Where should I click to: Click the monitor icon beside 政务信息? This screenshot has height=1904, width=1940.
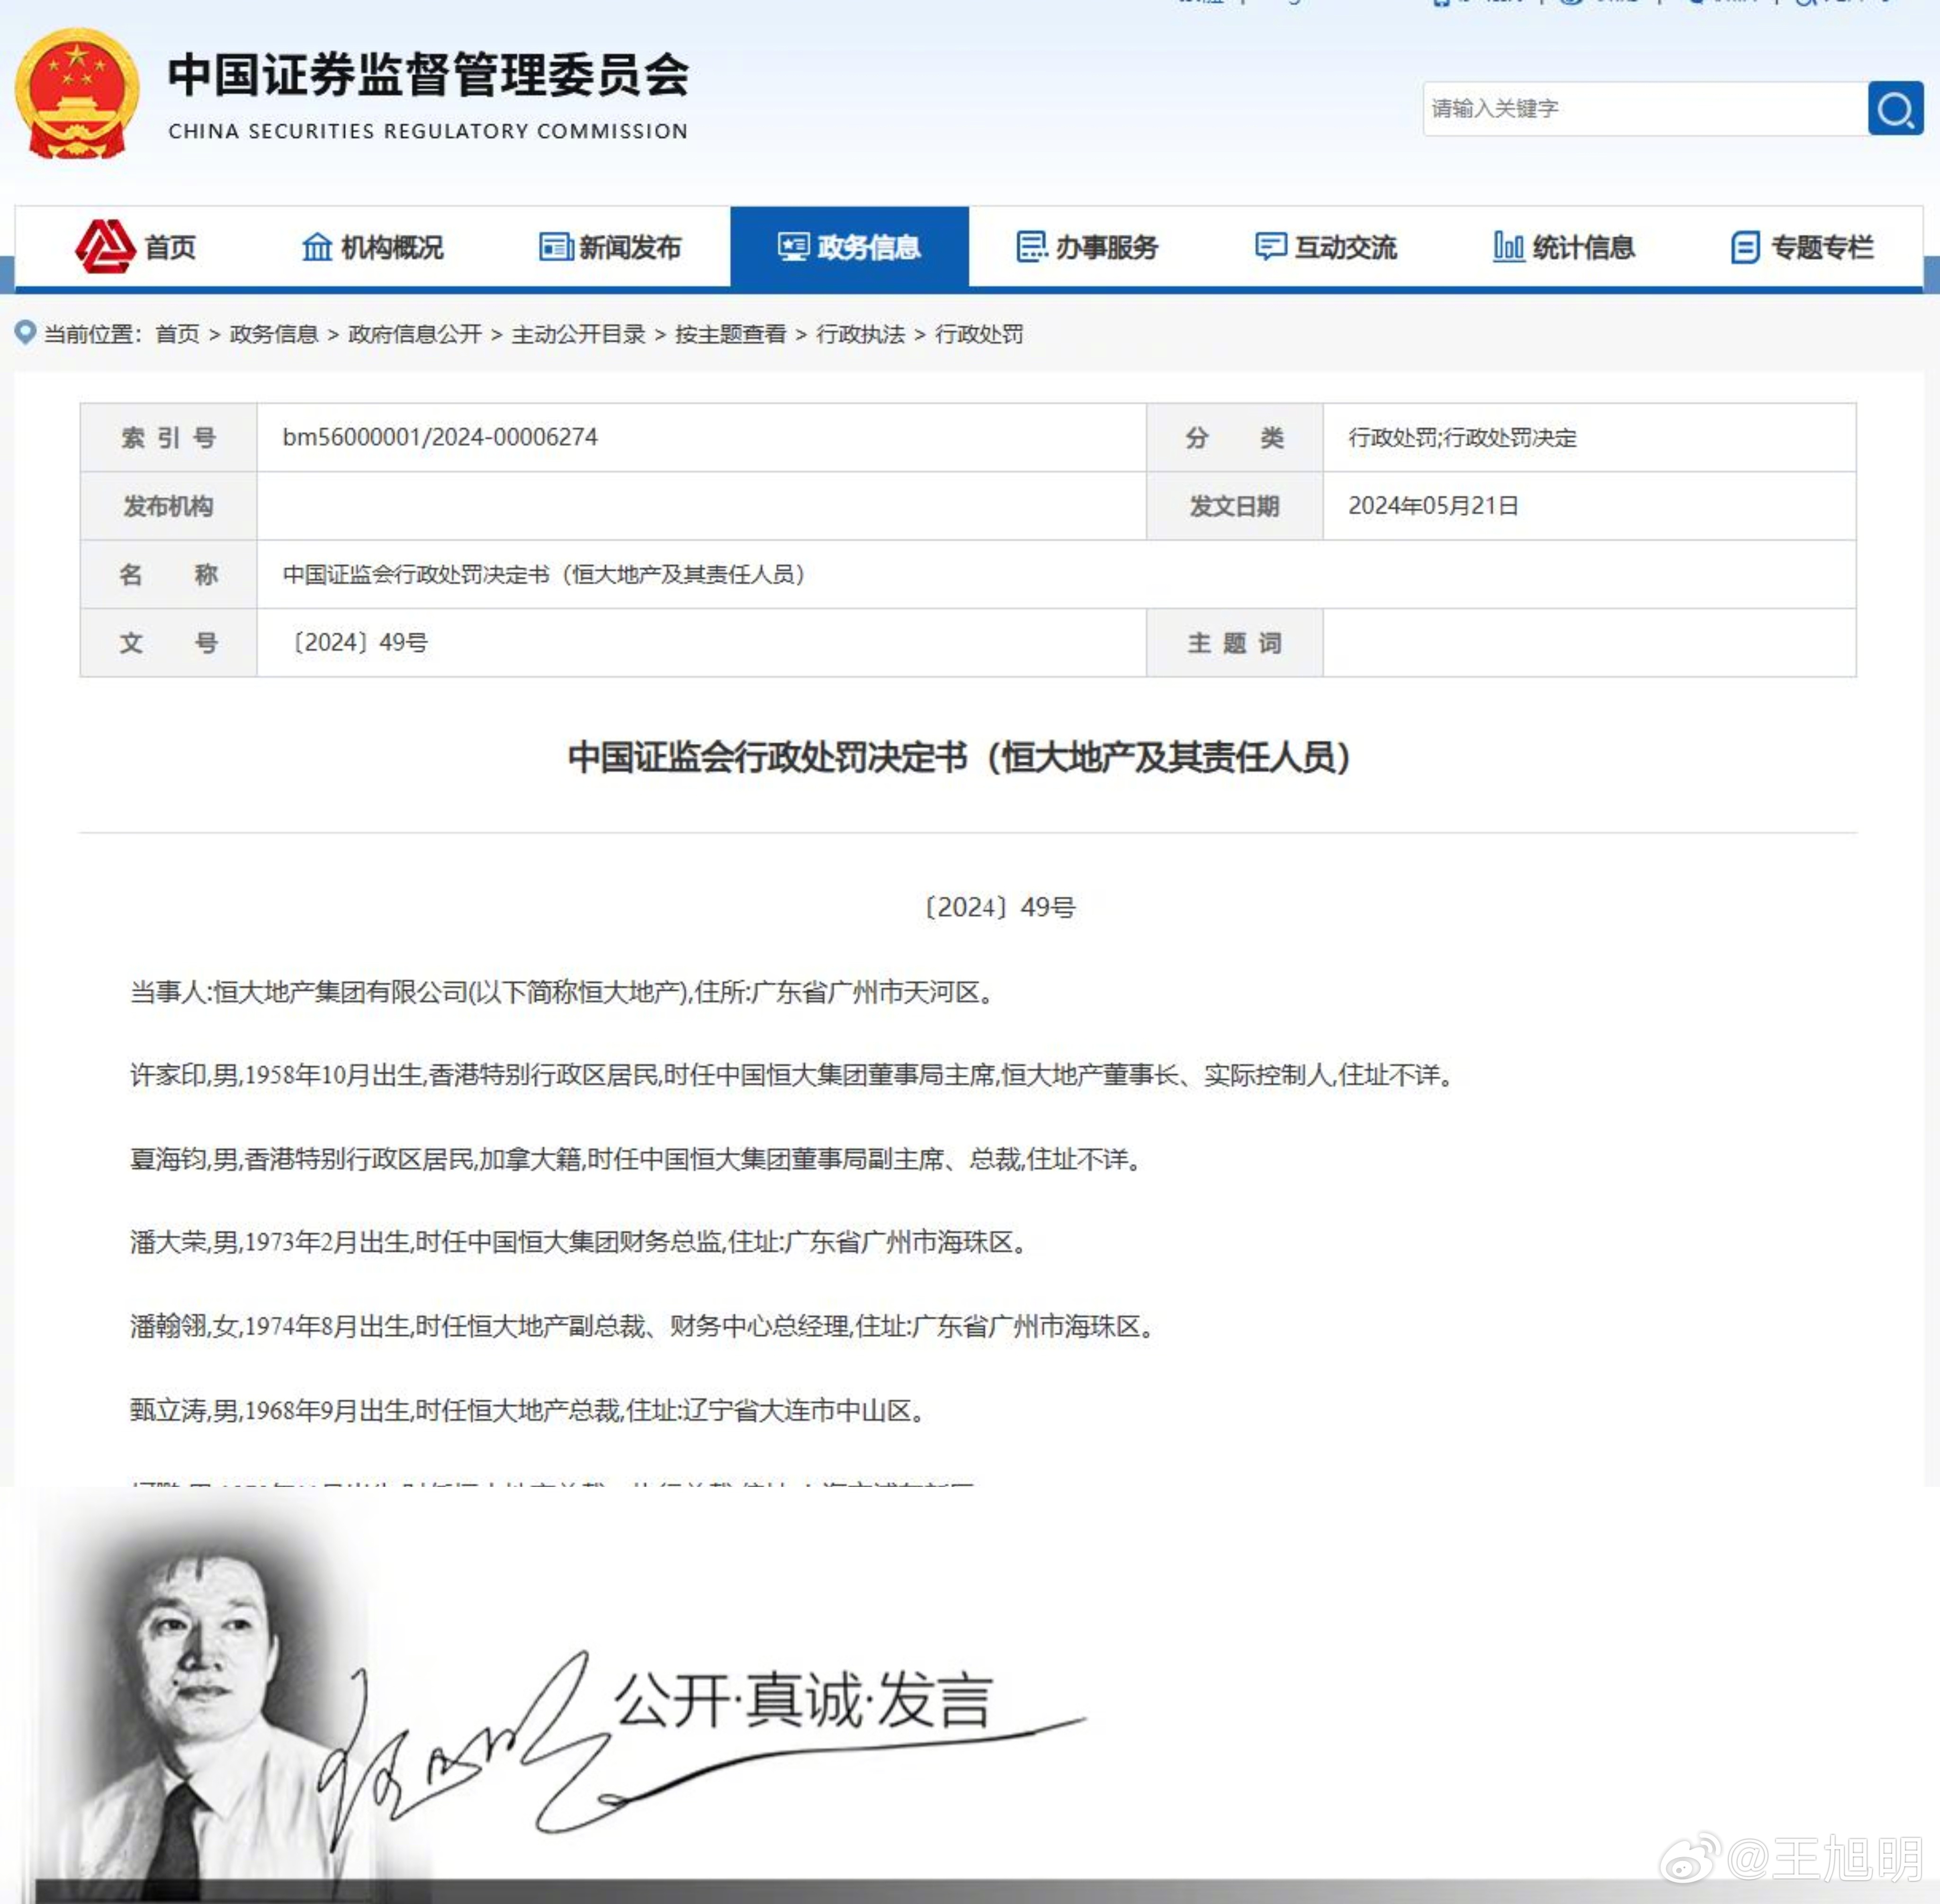794,246
